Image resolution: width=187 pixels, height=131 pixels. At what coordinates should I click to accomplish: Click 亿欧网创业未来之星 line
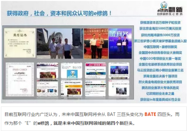[160, 94]
